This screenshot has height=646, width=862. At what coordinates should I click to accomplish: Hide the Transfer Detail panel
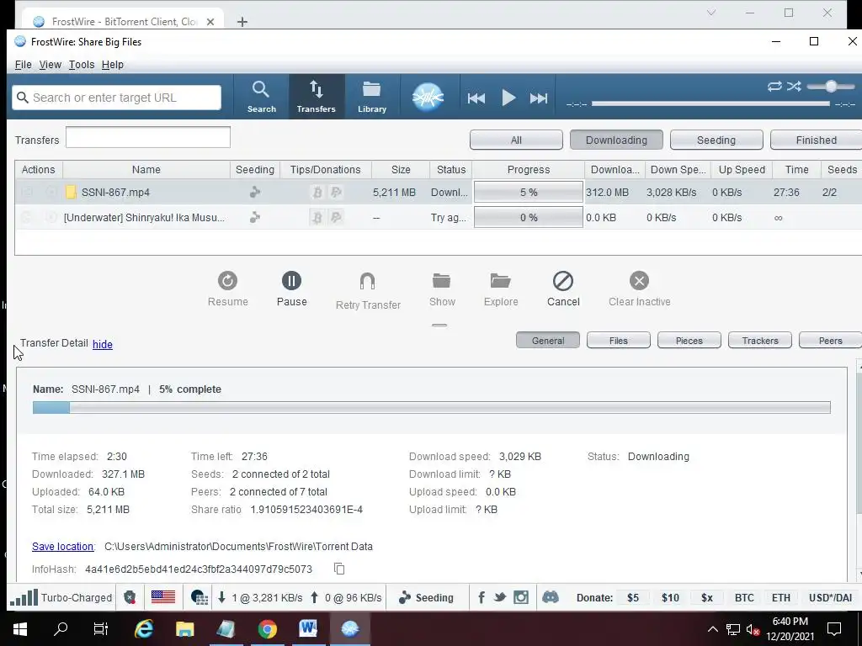(102, 344)
